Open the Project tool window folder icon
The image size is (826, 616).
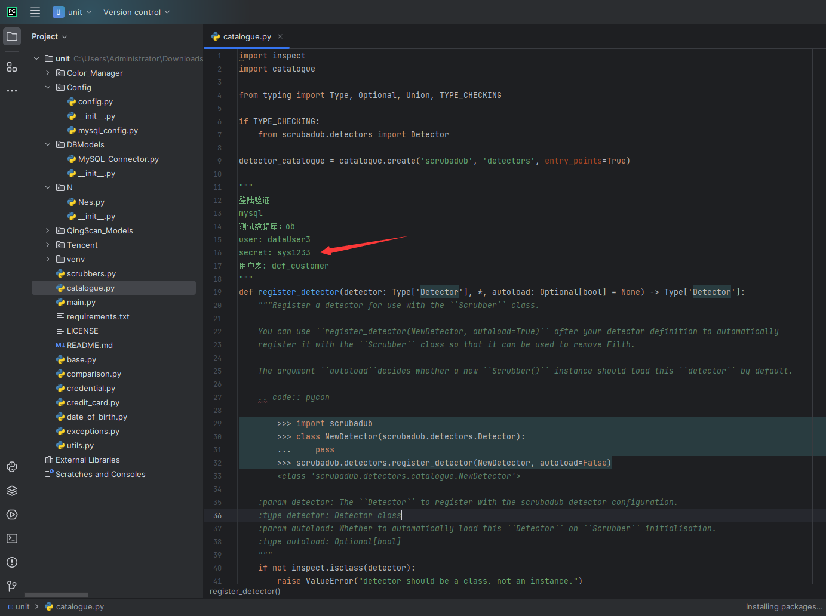click(x=12, y=36)
